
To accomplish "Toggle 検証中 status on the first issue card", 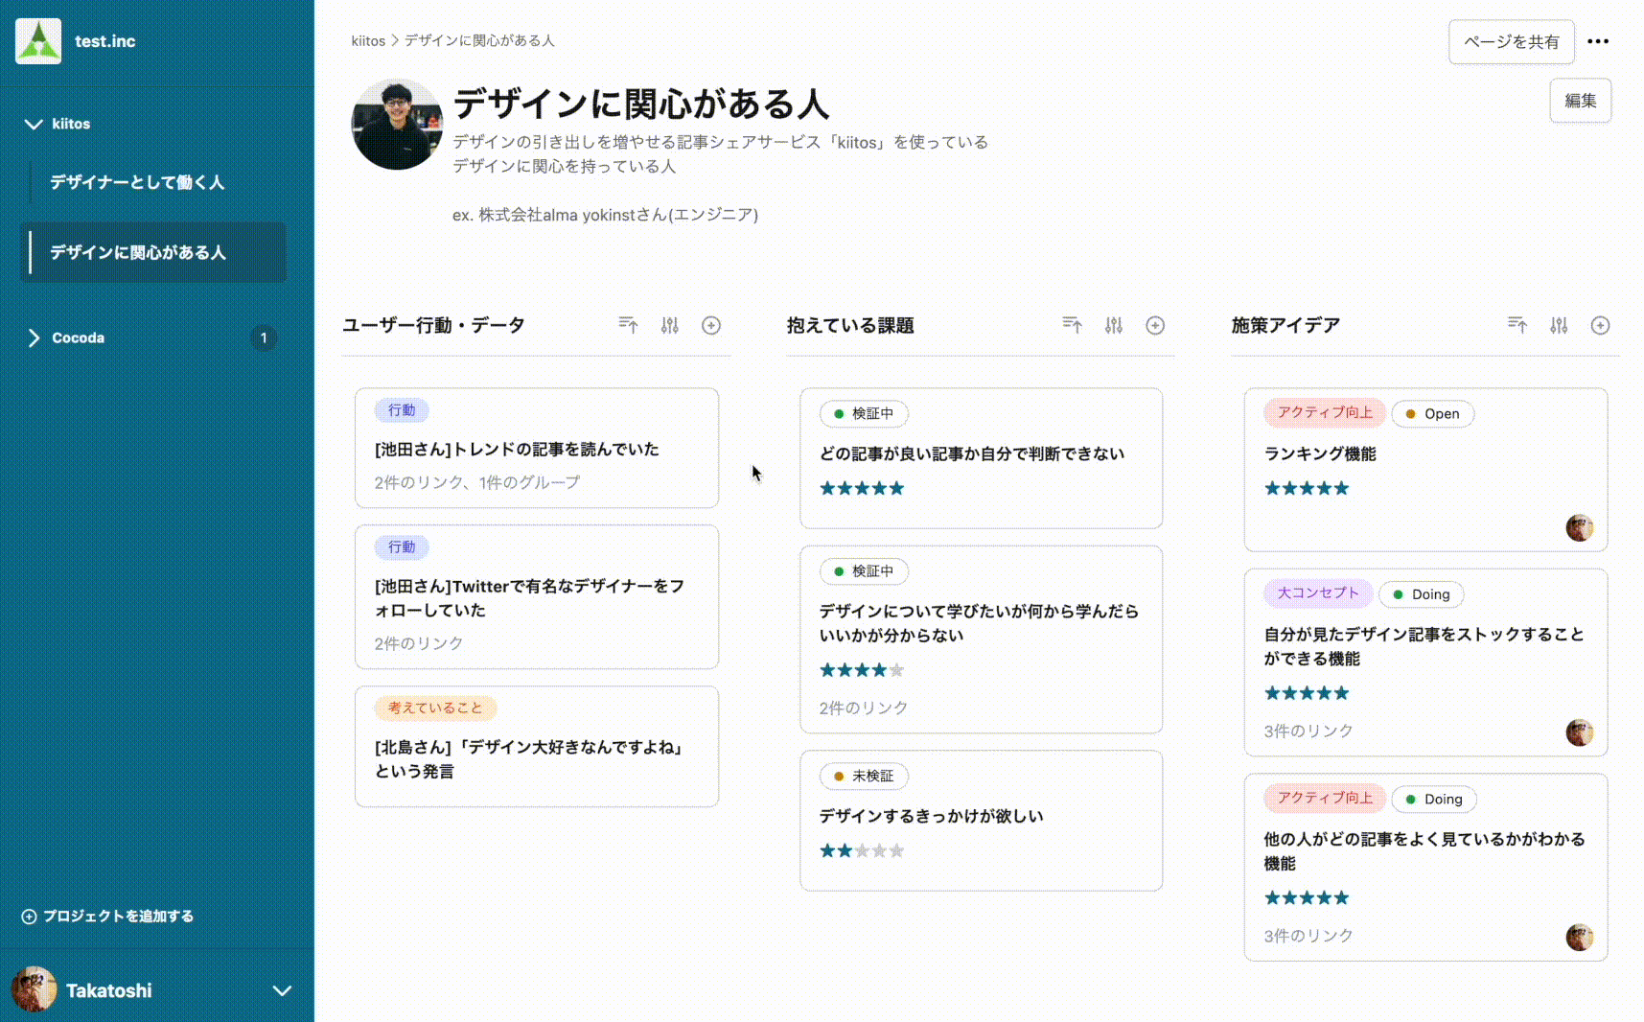I will pos(864,414).
